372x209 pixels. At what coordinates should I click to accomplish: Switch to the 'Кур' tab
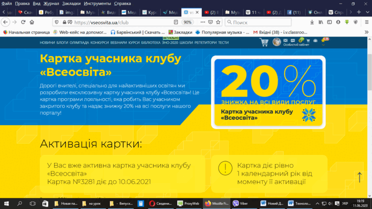(x=151, y=12)
